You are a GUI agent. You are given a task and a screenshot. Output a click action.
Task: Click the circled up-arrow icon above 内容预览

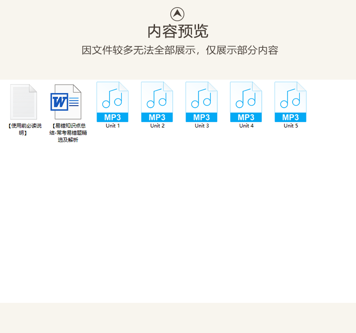point(177,14)
